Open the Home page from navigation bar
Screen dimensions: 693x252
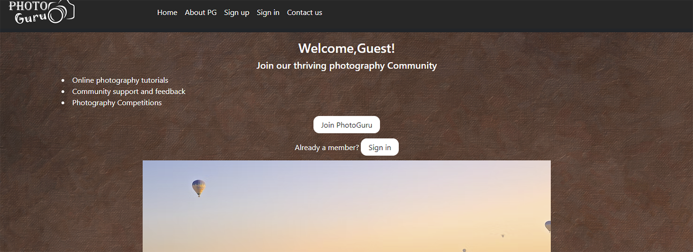tap(167, 12)
